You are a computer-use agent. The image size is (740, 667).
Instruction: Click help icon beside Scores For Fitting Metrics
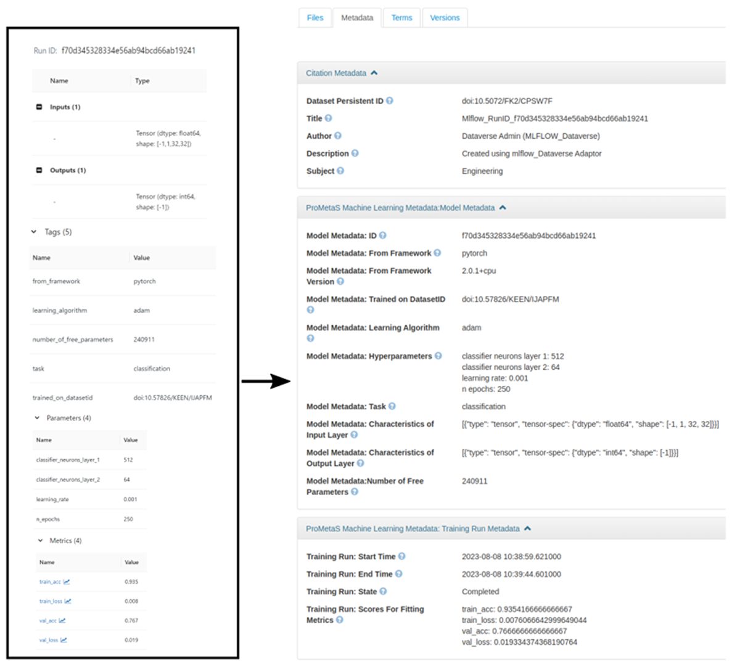(x=340, y=620)
